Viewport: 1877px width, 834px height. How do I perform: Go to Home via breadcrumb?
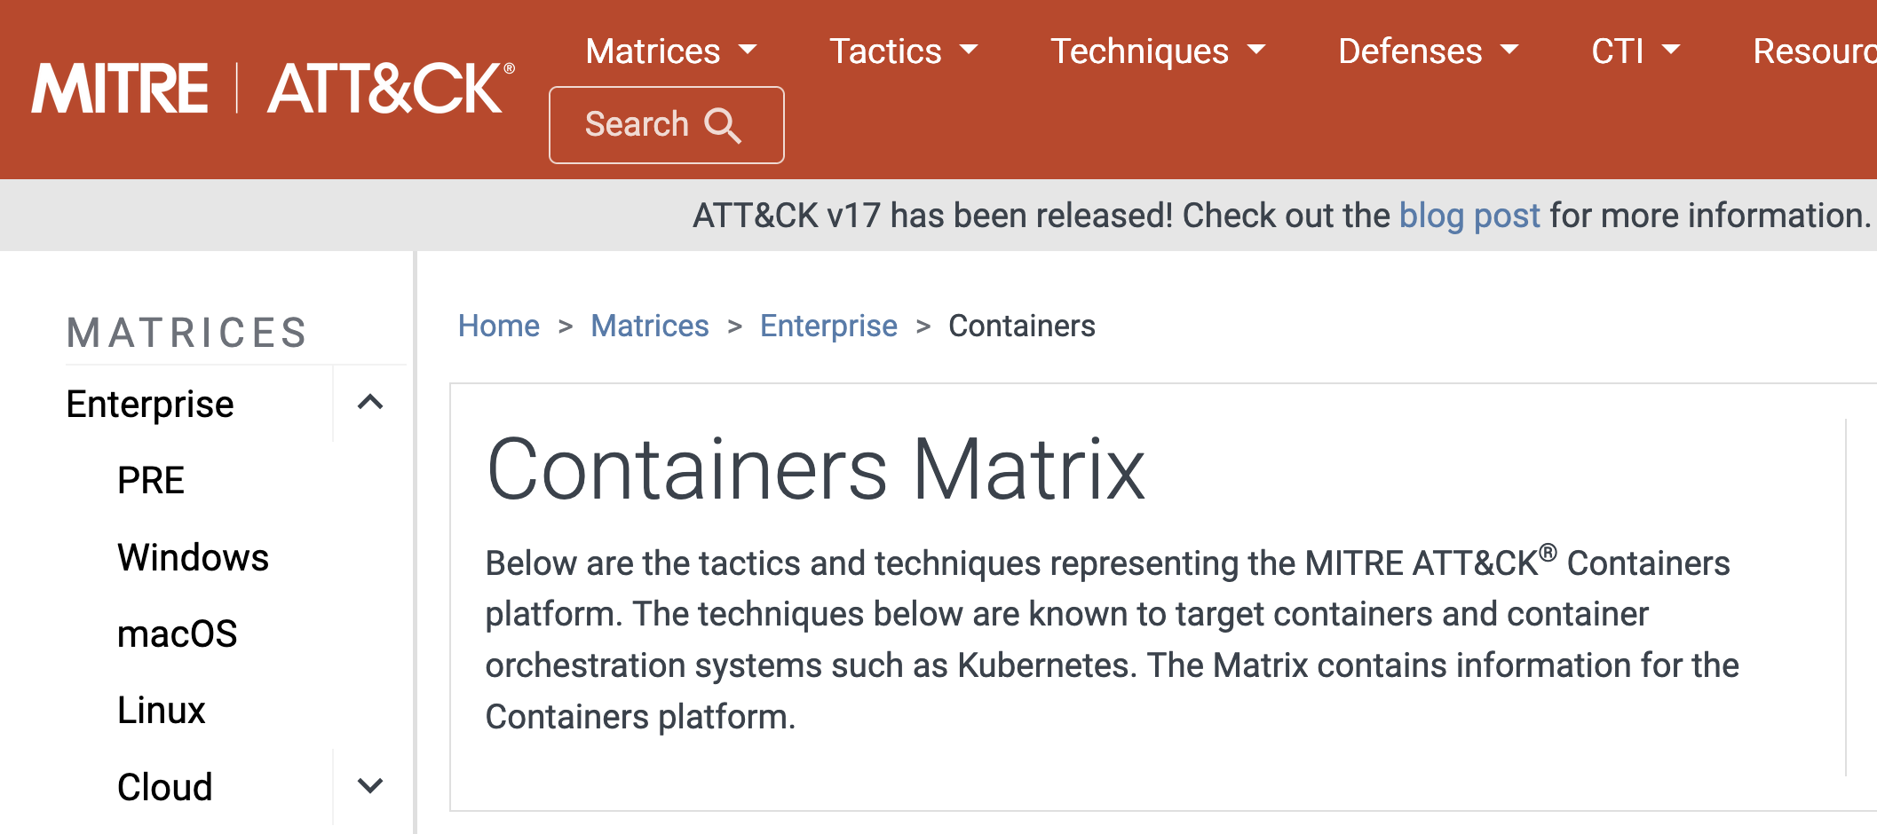click(x=499, y=326)
